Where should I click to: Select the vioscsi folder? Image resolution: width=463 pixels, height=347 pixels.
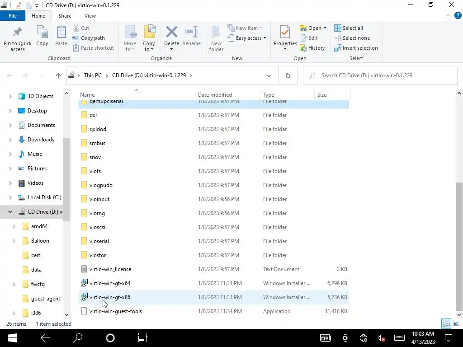click(214, 227)
